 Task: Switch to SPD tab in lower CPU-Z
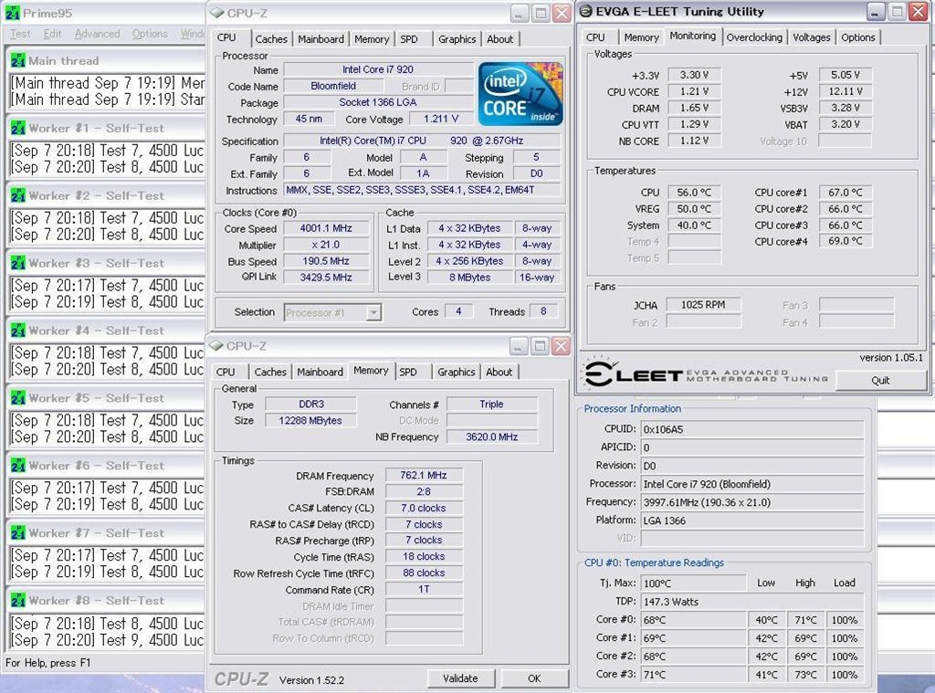[x=408, y=372]
